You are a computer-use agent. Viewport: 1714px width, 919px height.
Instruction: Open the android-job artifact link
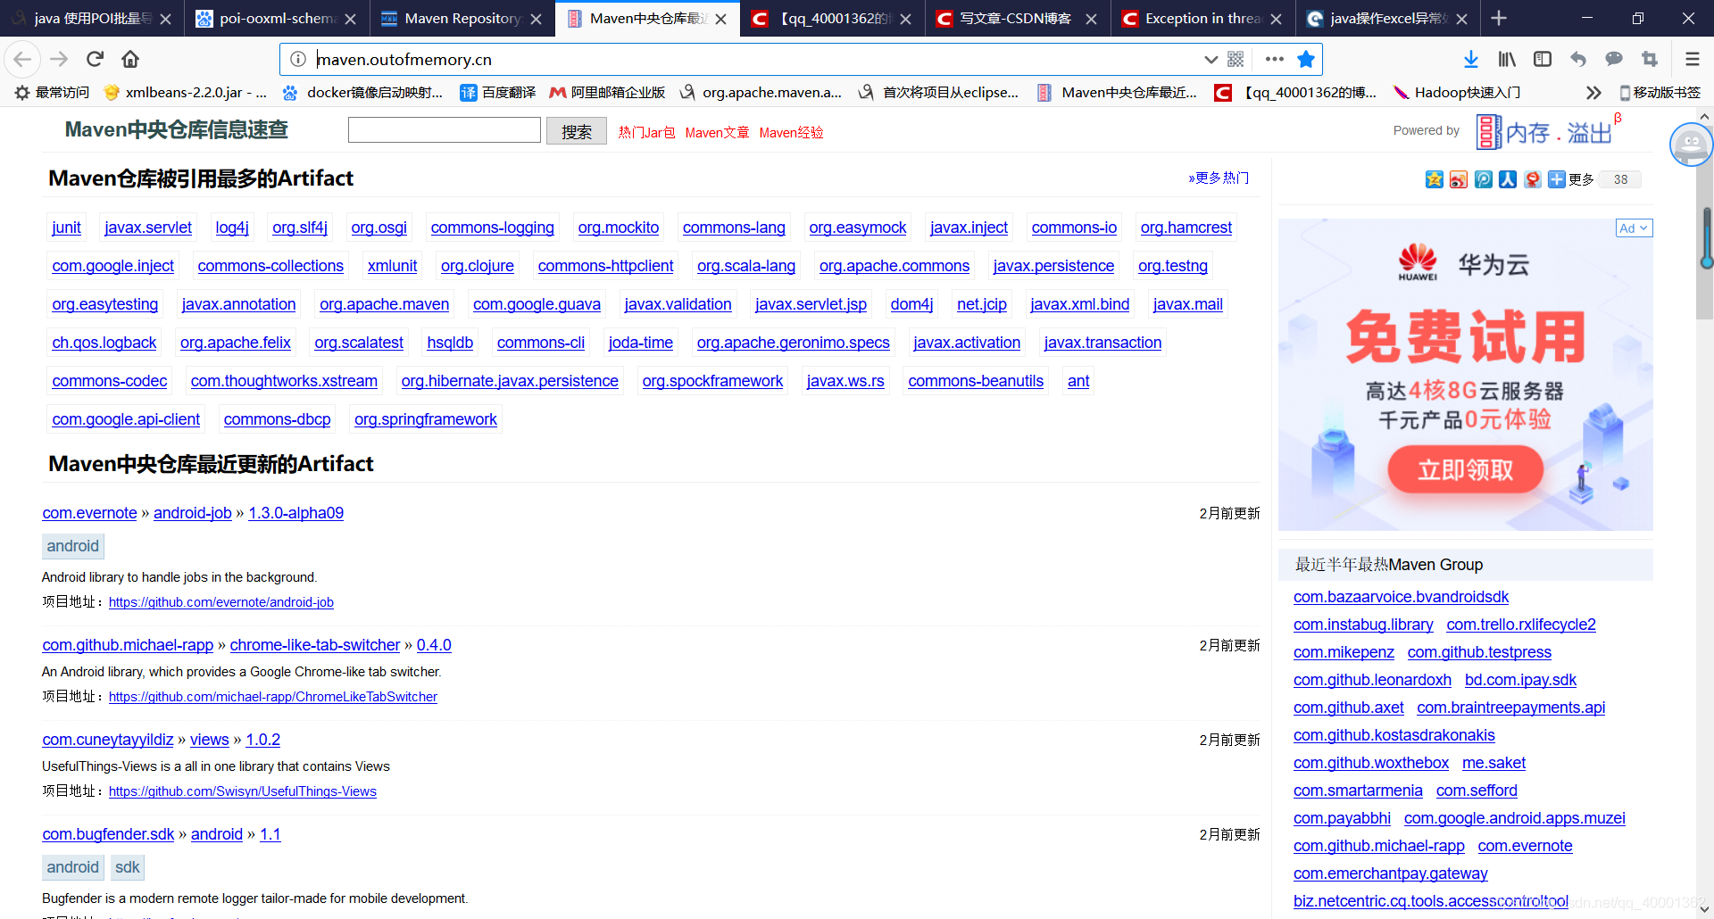point(193,513)
